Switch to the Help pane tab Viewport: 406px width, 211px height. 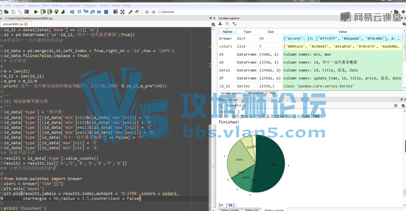272,93
